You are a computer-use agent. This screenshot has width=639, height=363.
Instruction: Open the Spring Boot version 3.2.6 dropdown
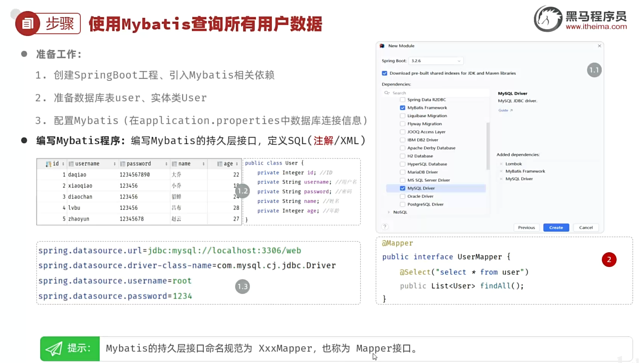coord(436,61)
